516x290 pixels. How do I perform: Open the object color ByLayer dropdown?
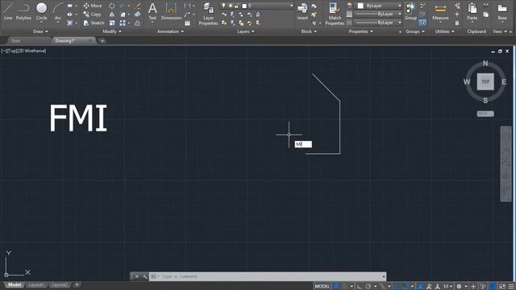coord(380,6)
